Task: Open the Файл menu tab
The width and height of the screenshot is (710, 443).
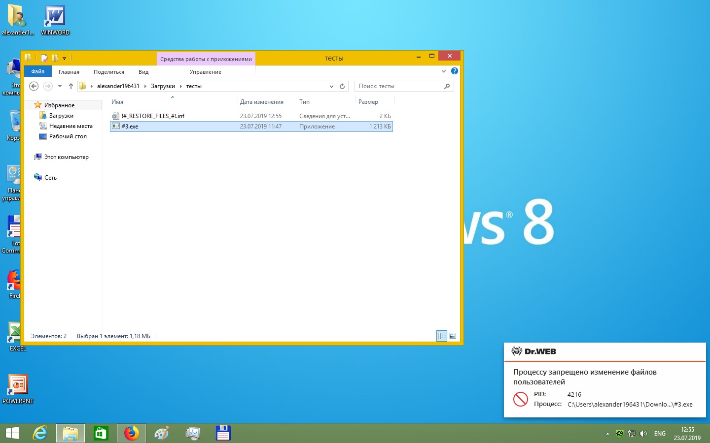Action: 37,71
